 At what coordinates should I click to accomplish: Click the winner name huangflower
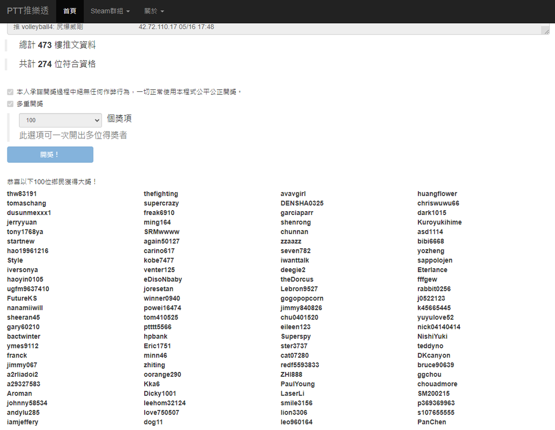pos(437,194)
